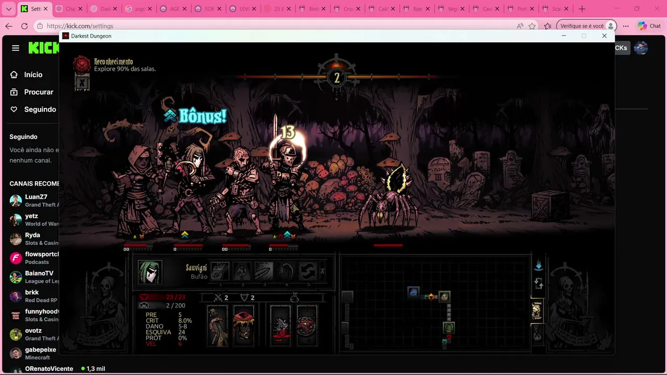667x375 pixels.
Task: Click browser back arrow
Action: click(x=9, y=26)
